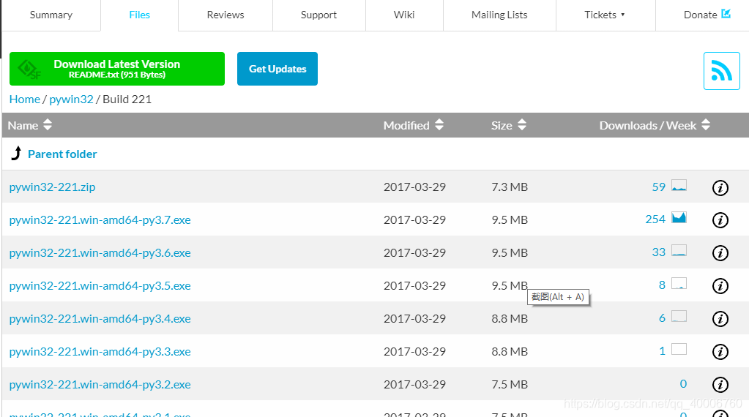This screenshot has height=417, width=749.
Task: Sort by Downloads / Week arrows
Action: click(706, 125)
